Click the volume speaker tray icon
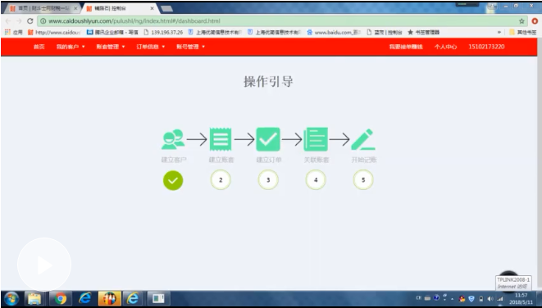 490,299
